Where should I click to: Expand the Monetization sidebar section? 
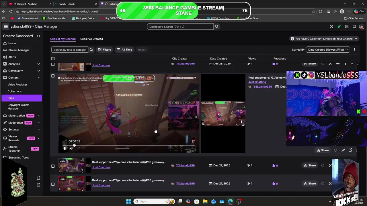click(38, 116)
